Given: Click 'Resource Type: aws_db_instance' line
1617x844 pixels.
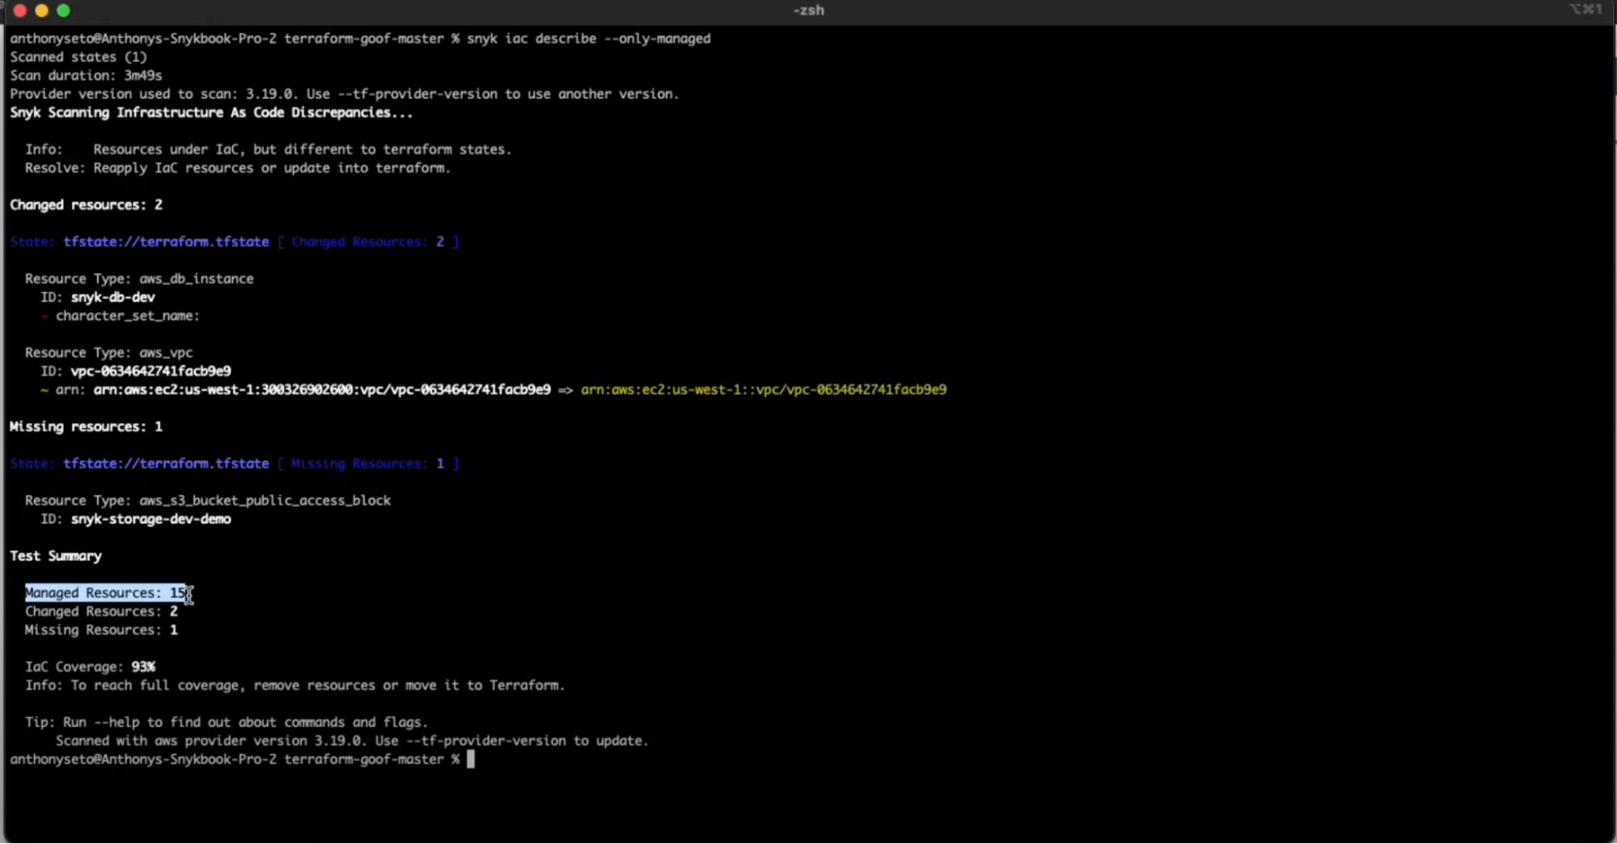Looking at the screenshot, I should [139, 279].
